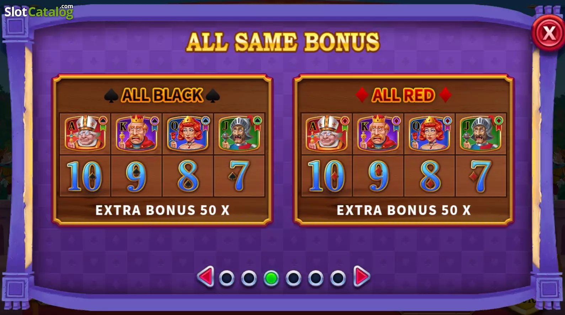
Task: Select the black King card icon
Action: point(137,133)
